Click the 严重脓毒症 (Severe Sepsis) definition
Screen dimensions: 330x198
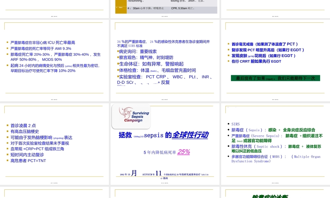[277, 138]
